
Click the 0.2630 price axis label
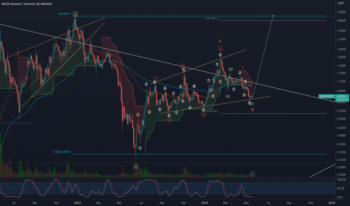coord(341,175)
